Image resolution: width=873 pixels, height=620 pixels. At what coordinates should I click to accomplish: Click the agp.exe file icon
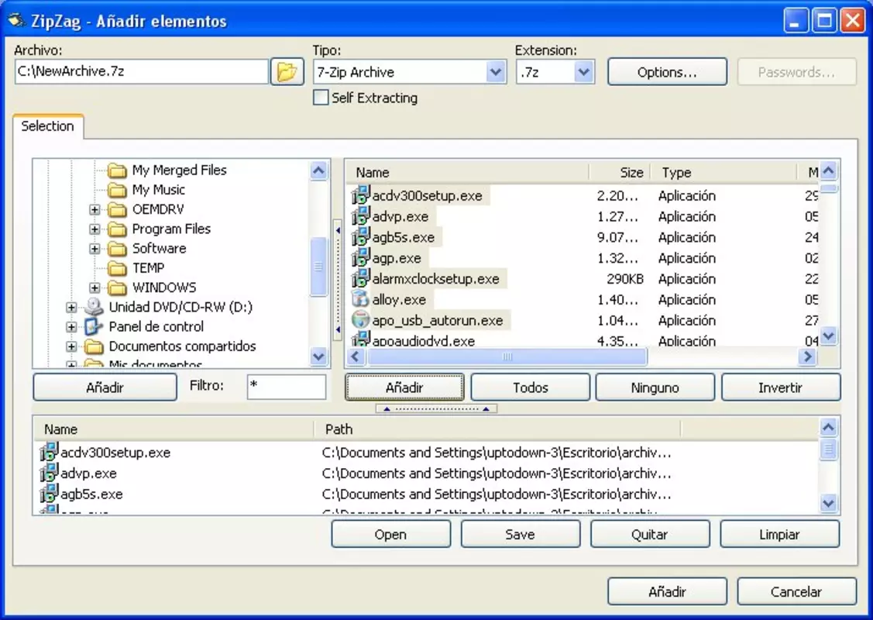point(361,258)
